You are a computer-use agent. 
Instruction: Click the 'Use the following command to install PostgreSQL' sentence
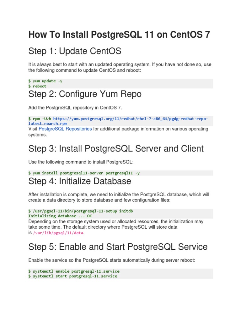(x=81, y=162)
